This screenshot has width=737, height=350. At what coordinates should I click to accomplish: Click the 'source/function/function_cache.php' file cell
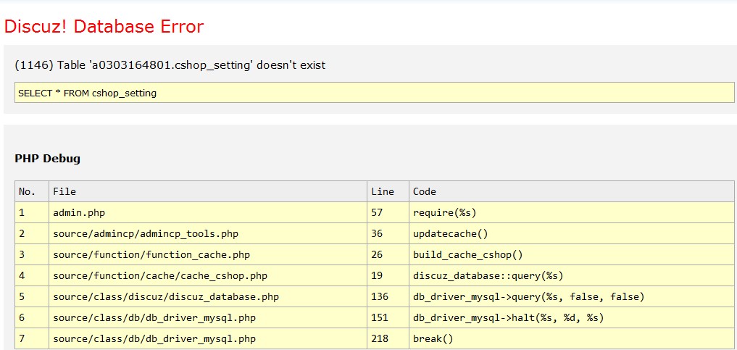coord(208,254)
